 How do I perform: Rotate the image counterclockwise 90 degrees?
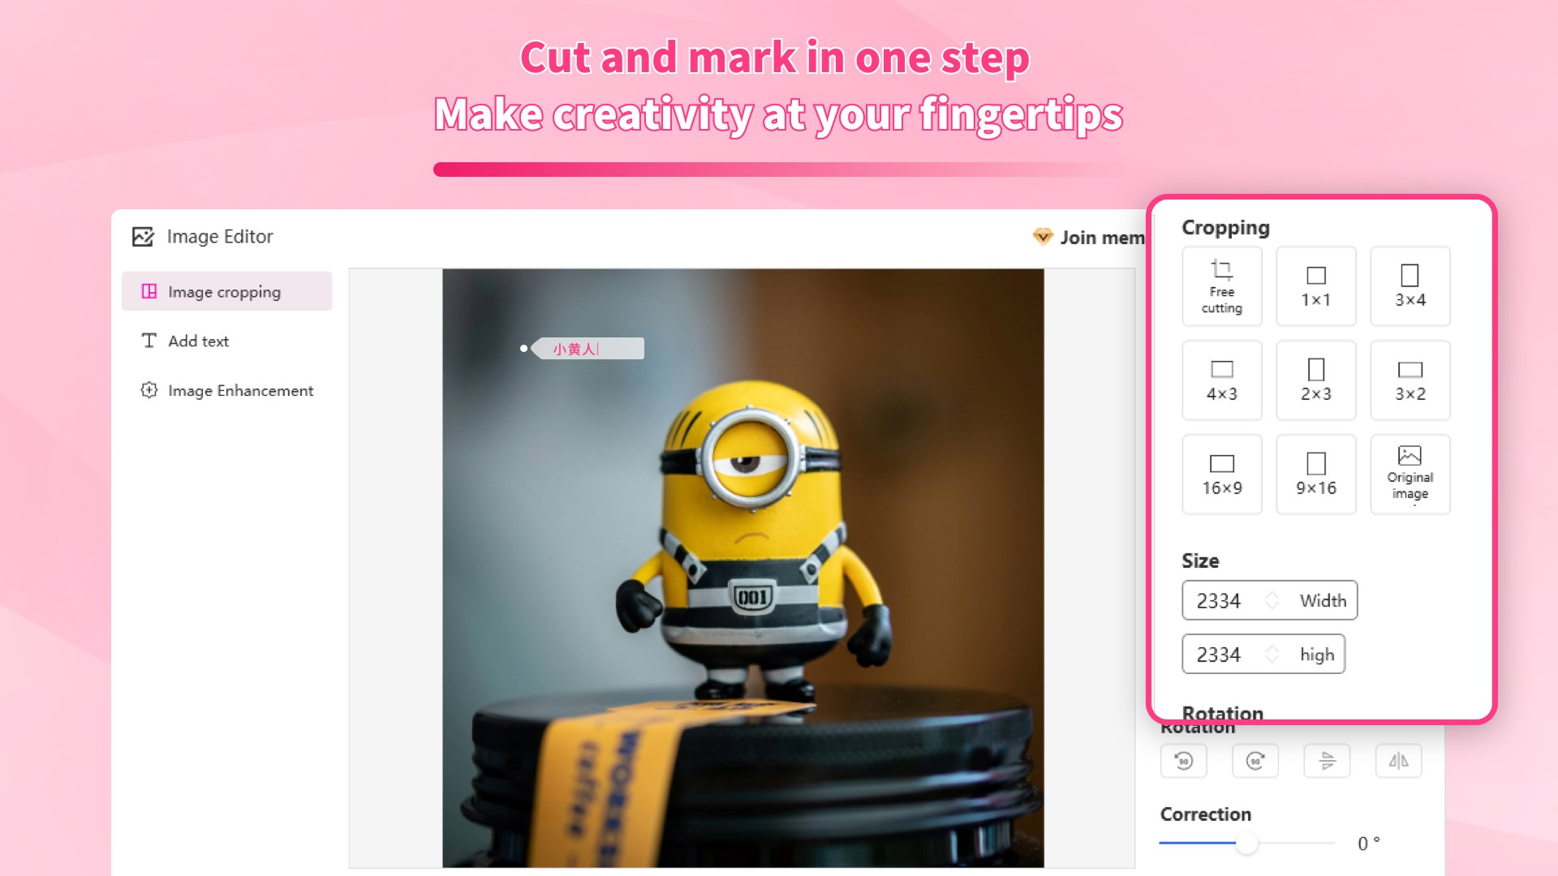[x=1184, y=761]
